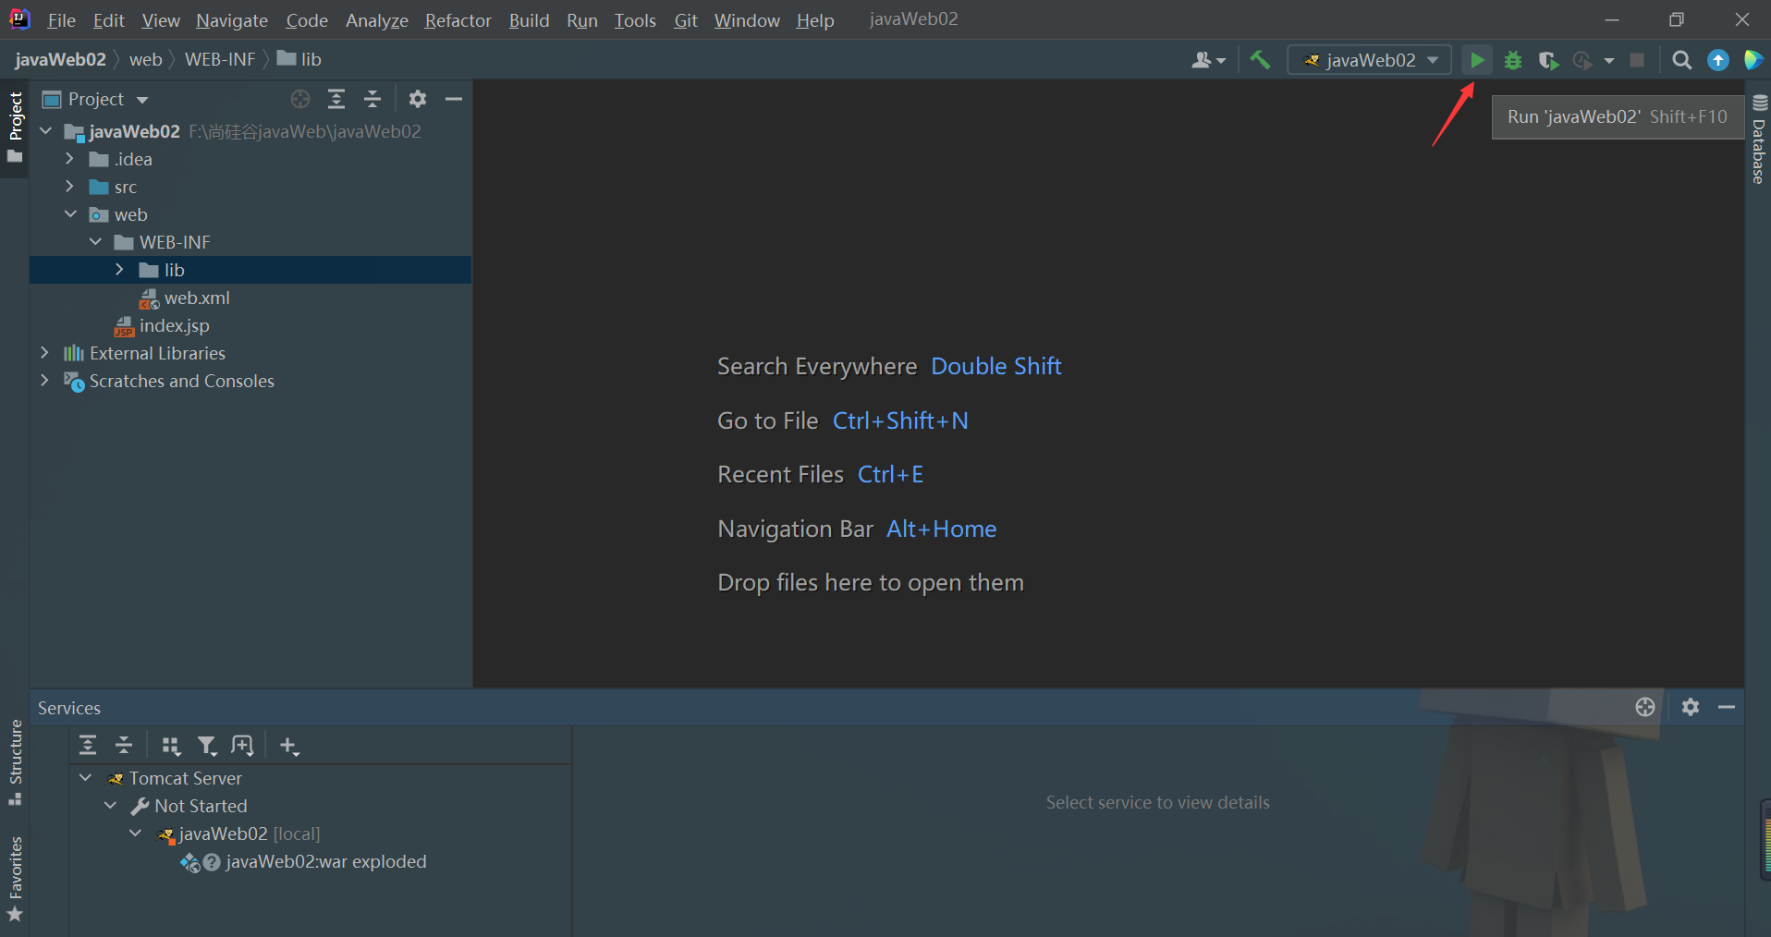Expand all services in Services toolbar
The height and width of the screenshot is (937, 1771).
[x=88, y=746]
